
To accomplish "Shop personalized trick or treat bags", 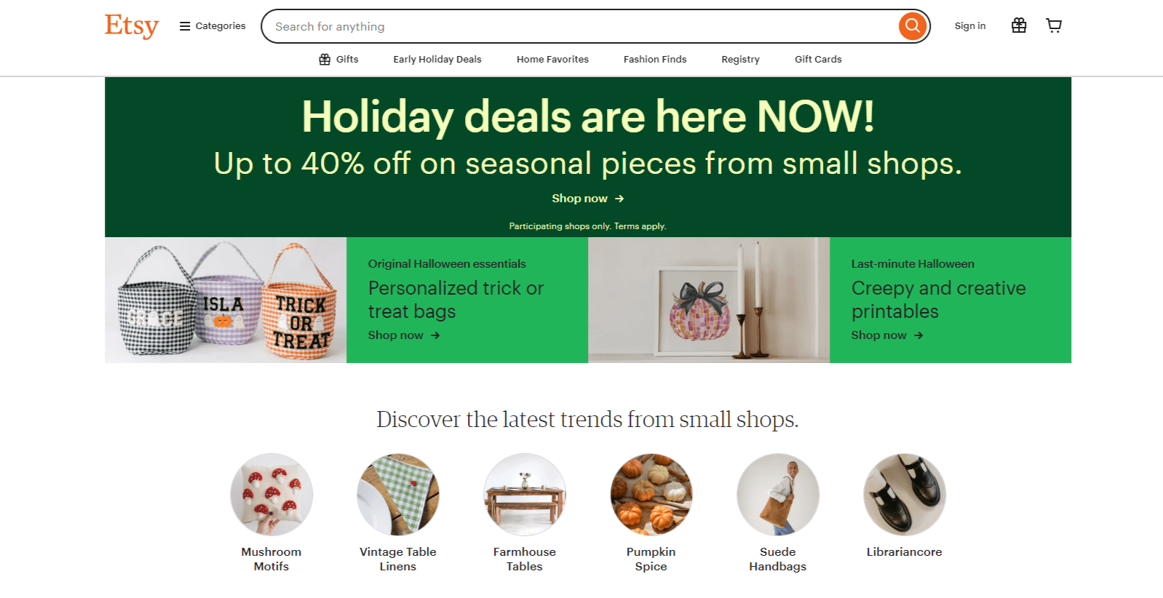I will tap(395, 335).
